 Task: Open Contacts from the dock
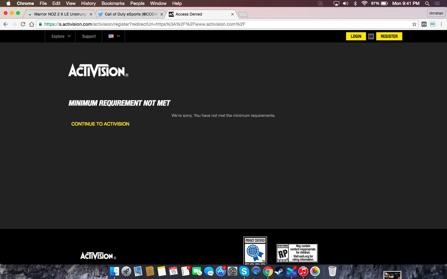150,271
